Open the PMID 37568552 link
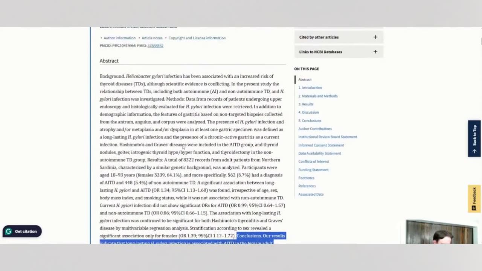482x271 pixels. click(x=155, y=46)
